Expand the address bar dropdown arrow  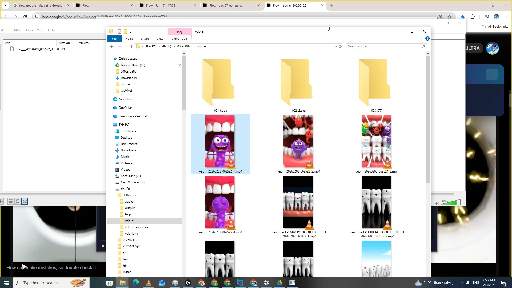pyautogui.click(x=335, y=46)
